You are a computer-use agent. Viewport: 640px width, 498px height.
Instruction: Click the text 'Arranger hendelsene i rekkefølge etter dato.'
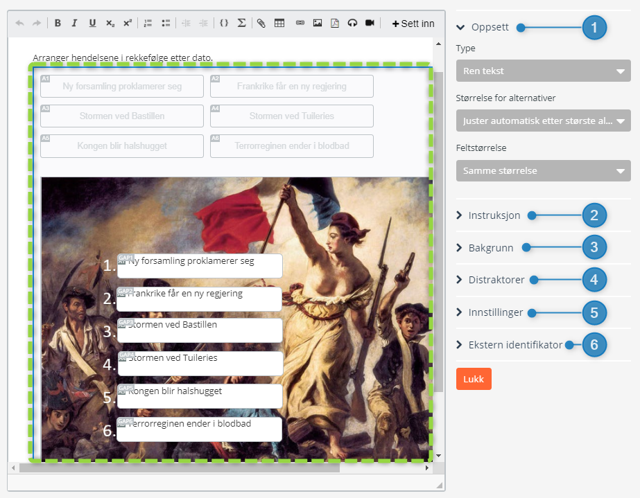coord(123,57)
